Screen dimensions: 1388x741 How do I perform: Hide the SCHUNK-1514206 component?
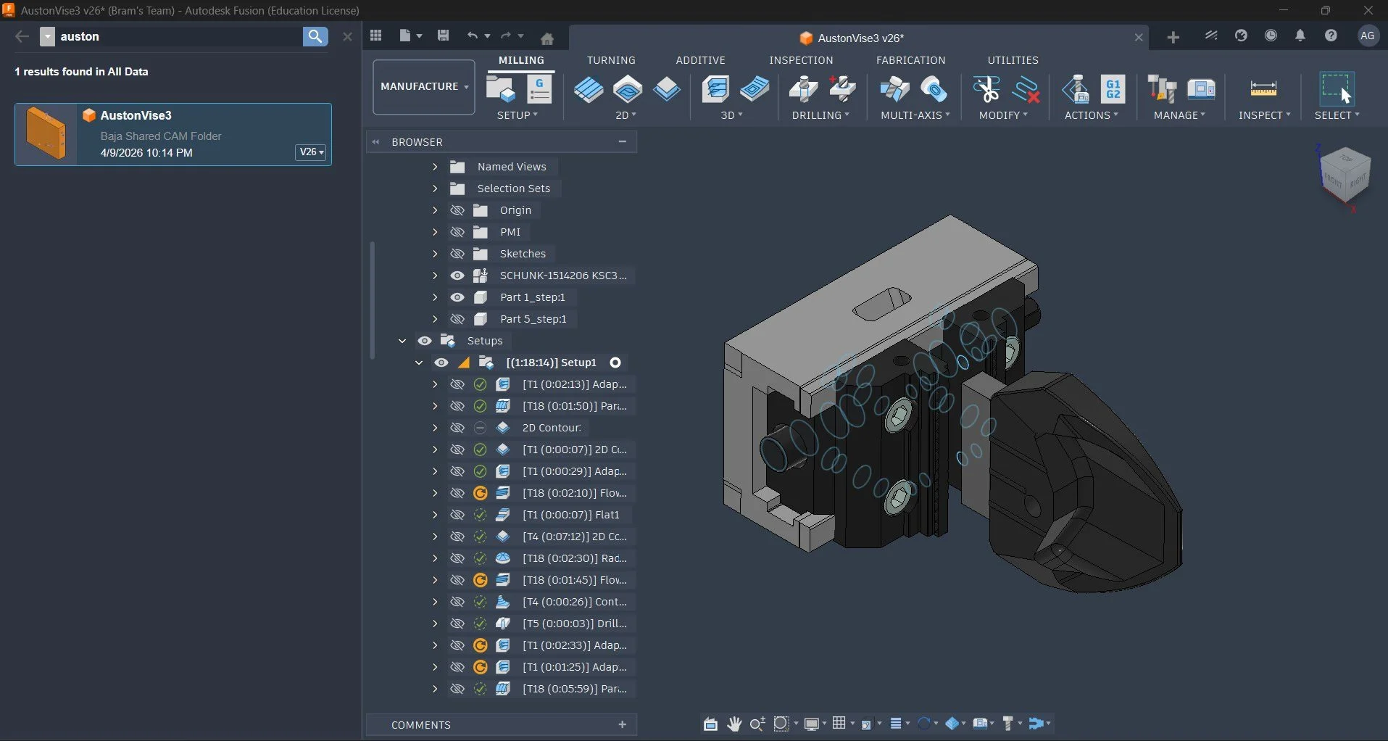[457, 276]
